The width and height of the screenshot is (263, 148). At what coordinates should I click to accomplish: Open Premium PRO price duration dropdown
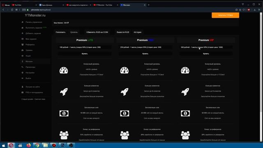pyautogui.click(x=145, y=47)
